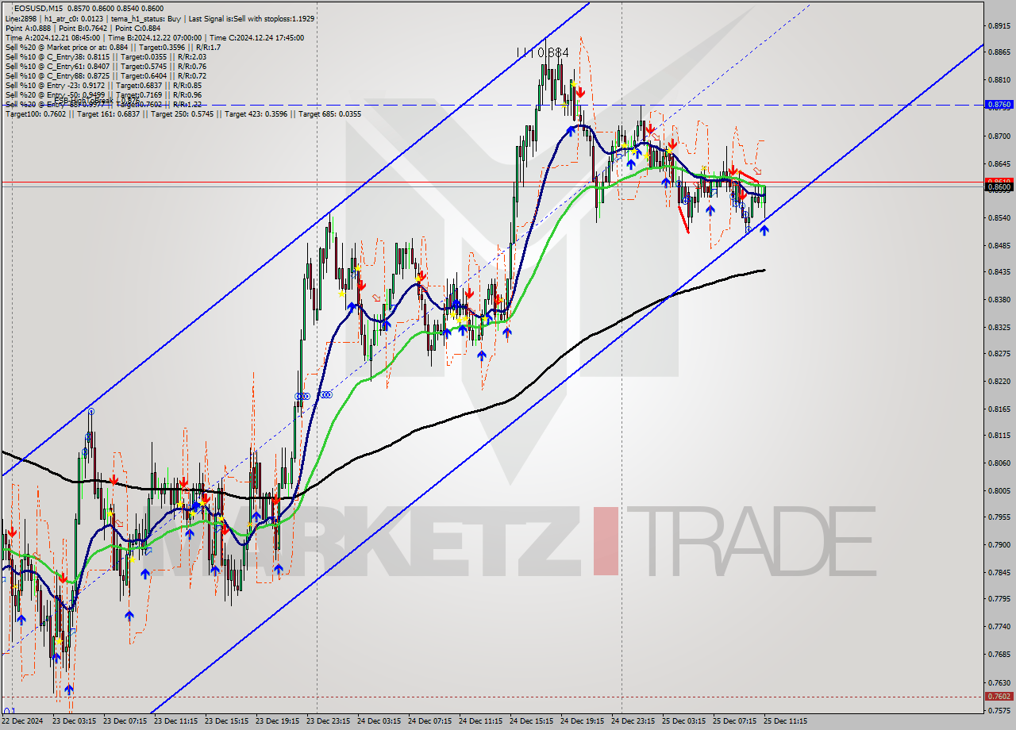Click the 0.8380 price axis label

point(998,299)
